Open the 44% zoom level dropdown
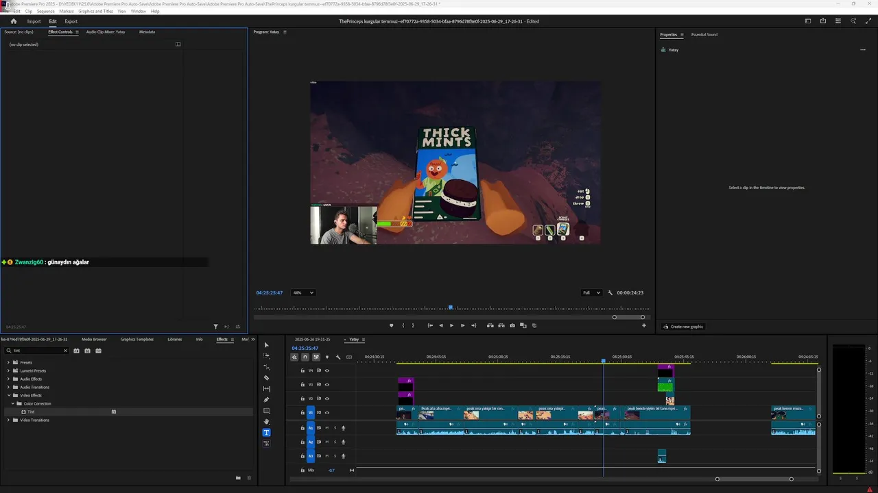The width and height of the screenshot is (878, 493). coord(302,293)
